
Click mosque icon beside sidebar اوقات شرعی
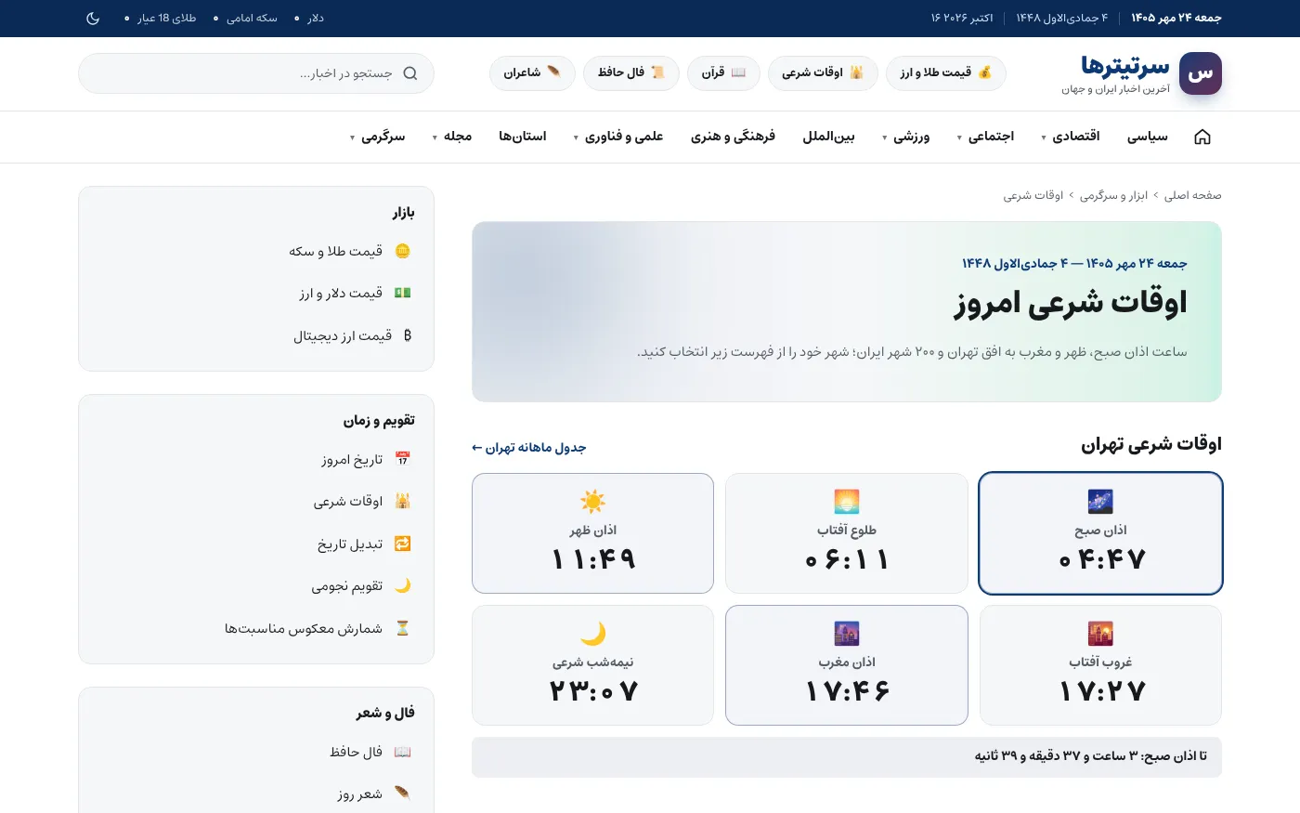402,501
